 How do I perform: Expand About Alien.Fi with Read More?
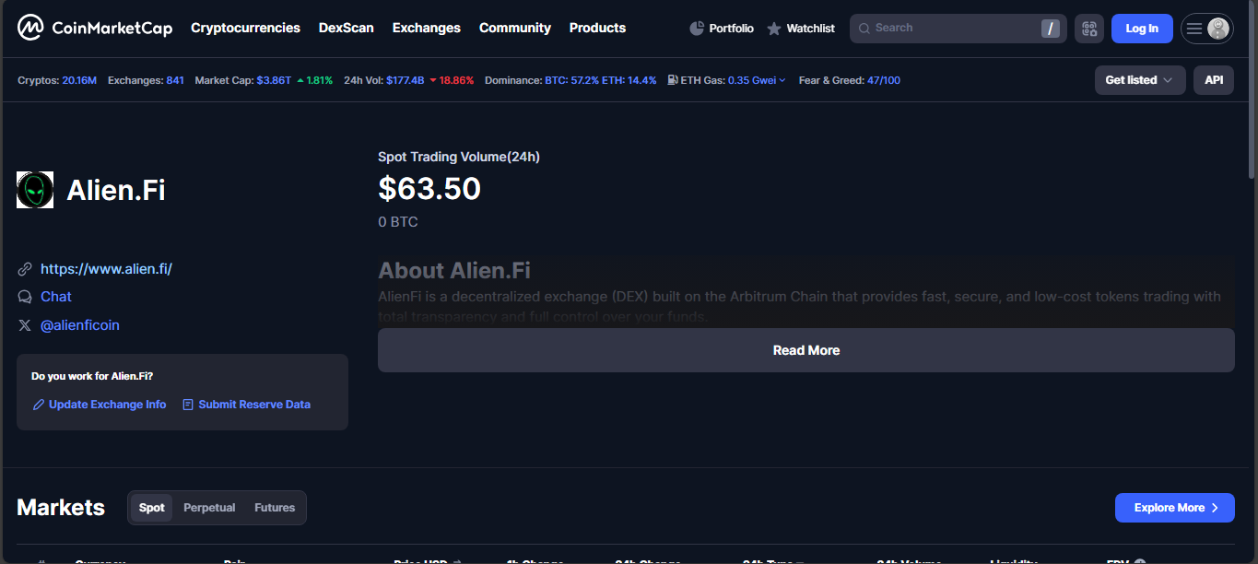pyautogui.click(x=805, y=350)
